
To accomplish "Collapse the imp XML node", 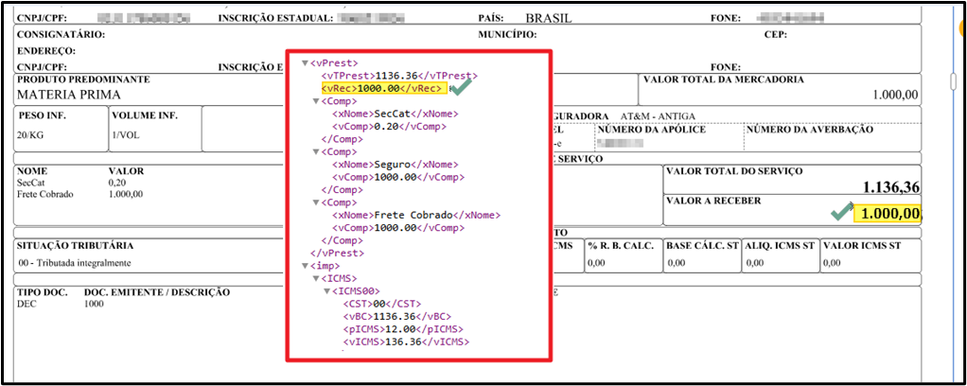I will click(305, 266).
